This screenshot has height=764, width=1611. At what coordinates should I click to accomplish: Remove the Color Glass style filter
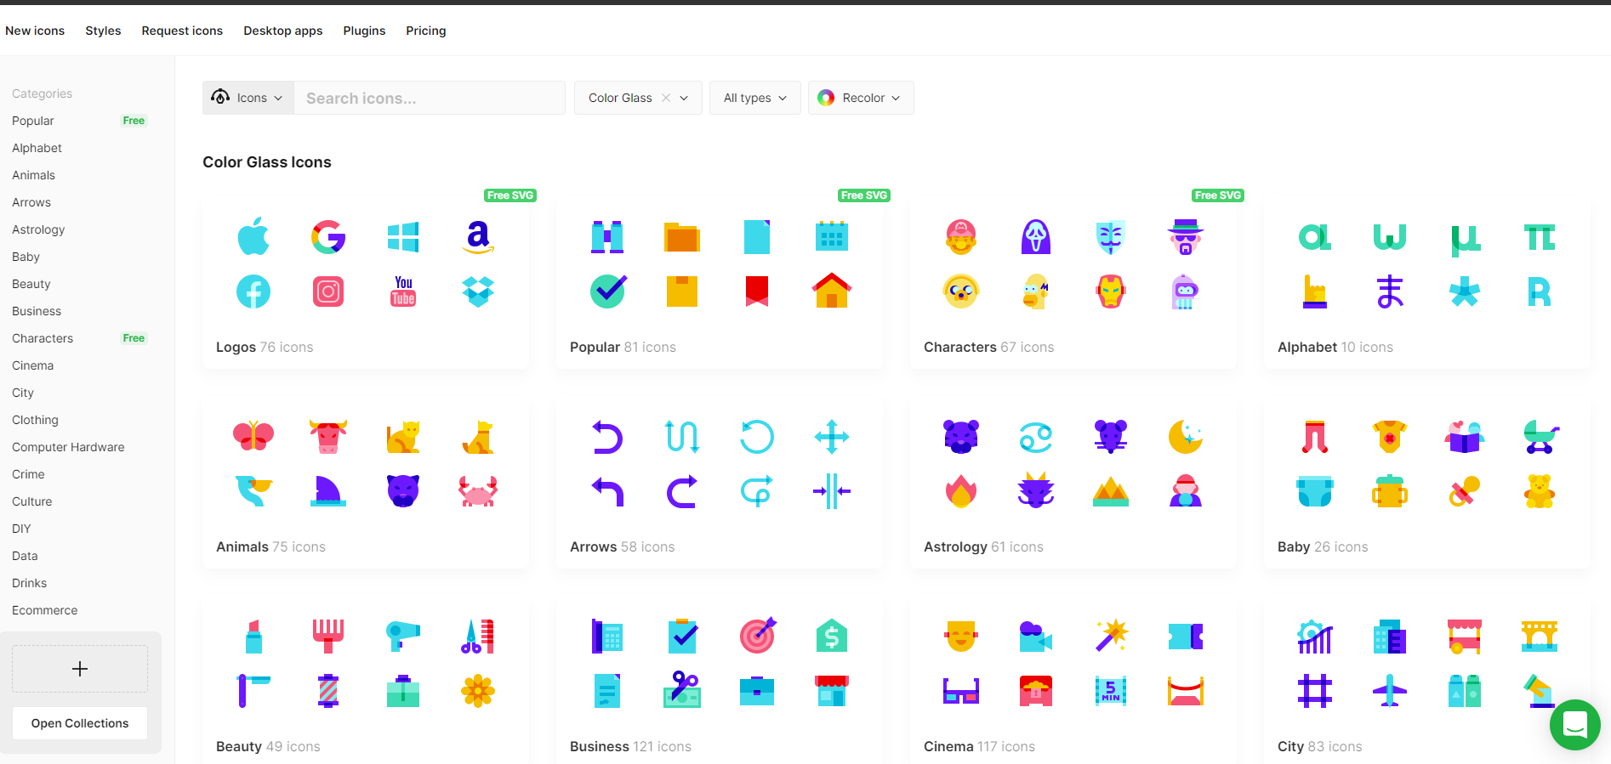pos(666,98)
